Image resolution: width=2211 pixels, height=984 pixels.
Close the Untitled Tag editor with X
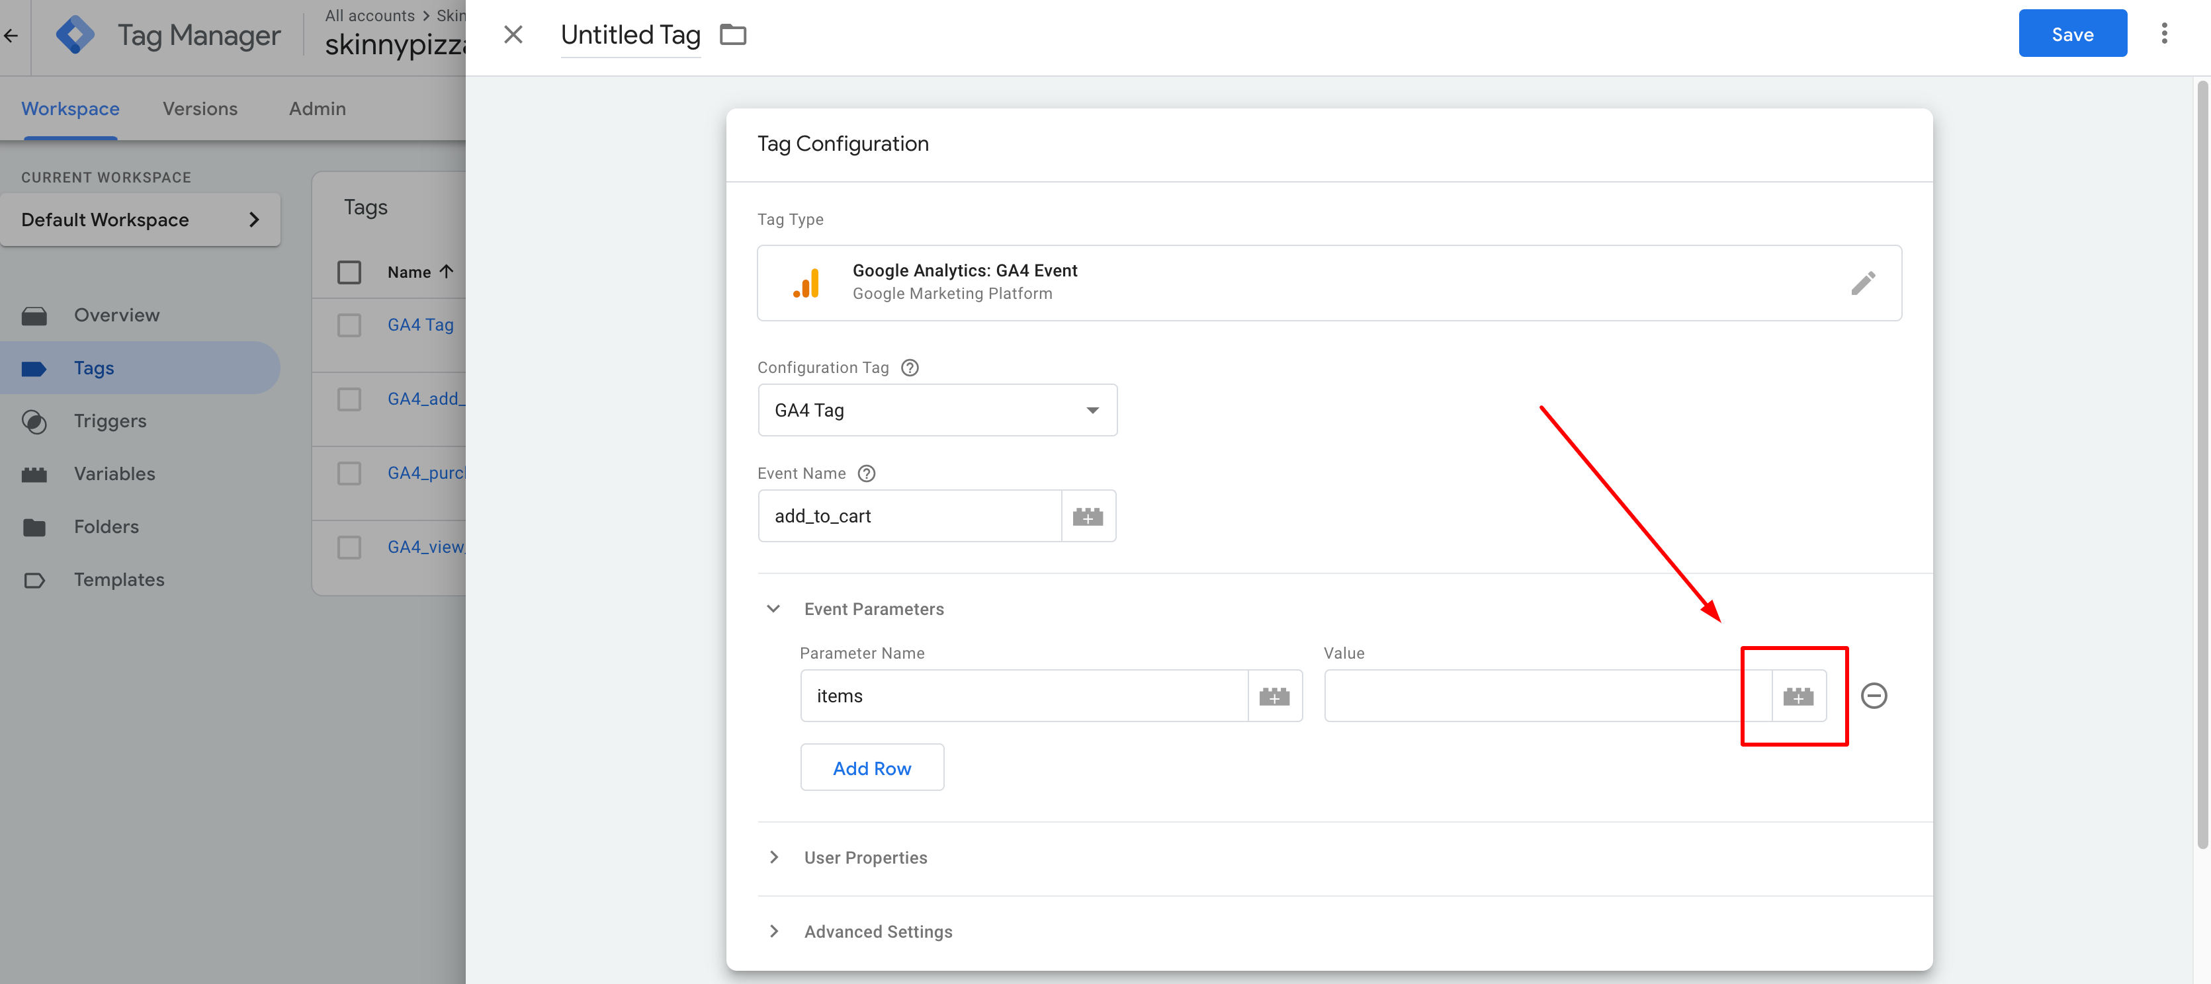(x=513, y=34)
